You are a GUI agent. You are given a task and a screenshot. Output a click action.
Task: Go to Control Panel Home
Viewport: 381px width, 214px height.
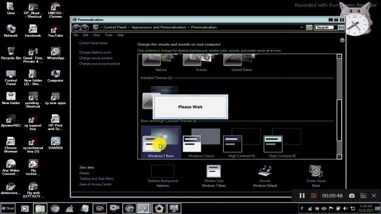tap(93, 43)
